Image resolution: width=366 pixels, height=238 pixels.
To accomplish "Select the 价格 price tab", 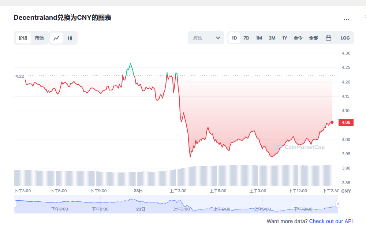I will click(x=23, y=38).
